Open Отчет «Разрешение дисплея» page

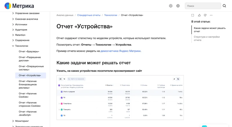pos(30,59)
